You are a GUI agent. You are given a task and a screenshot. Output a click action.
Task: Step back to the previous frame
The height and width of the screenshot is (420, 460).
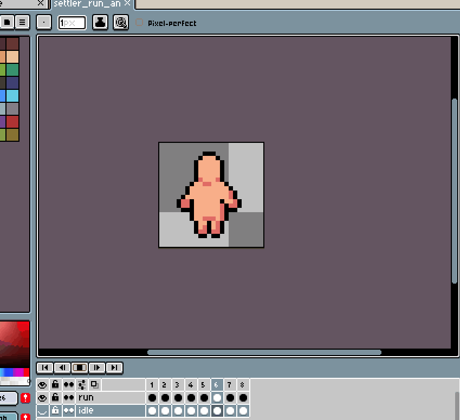[62, 367]
